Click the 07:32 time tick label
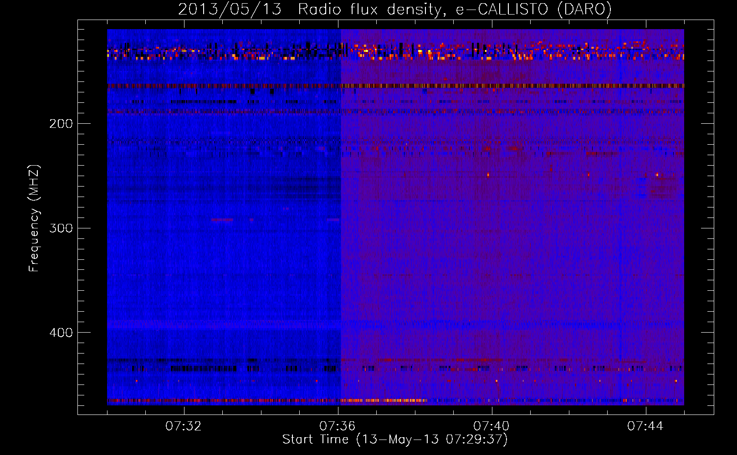The image size is (737, 455). [x=184, y=426]
